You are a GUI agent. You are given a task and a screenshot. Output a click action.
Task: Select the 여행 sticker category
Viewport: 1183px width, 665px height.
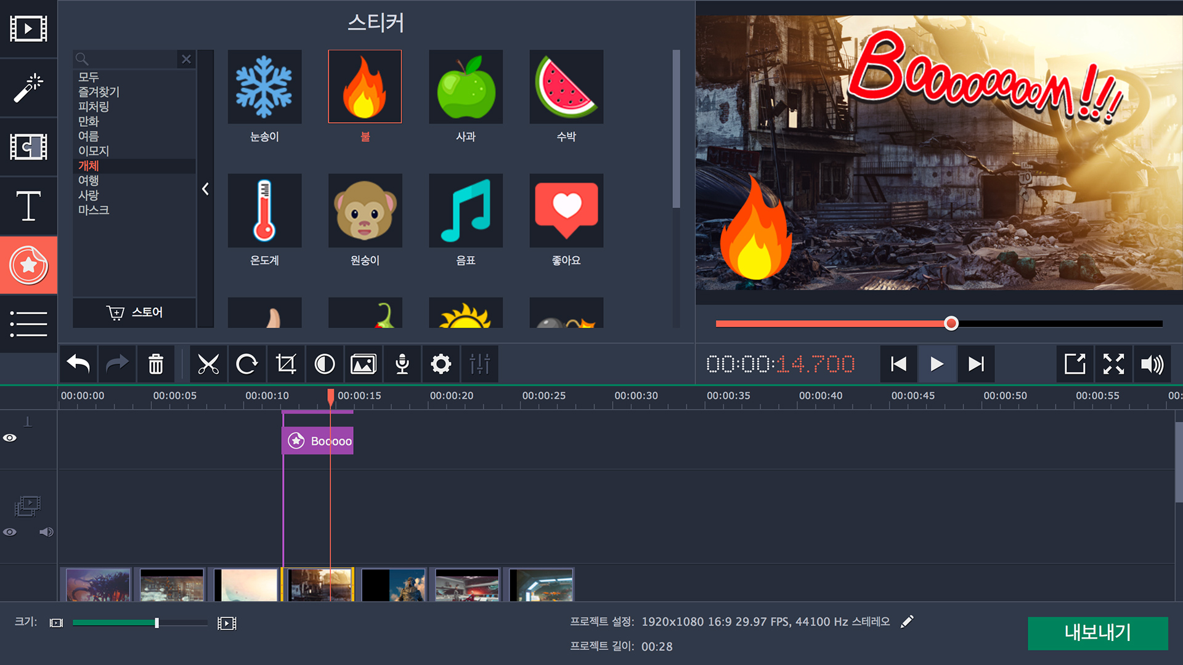pos(89,180)
